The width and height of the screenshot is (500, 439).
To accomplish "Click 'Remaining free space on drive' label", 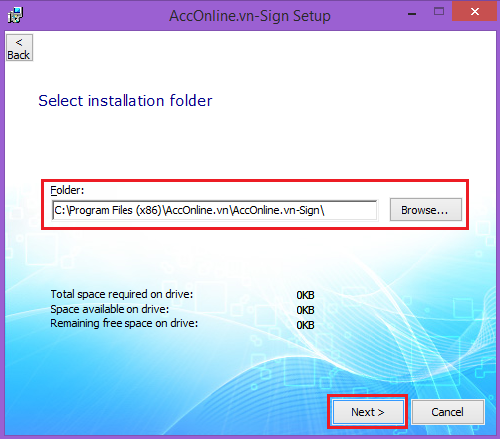I will (125, 323).
